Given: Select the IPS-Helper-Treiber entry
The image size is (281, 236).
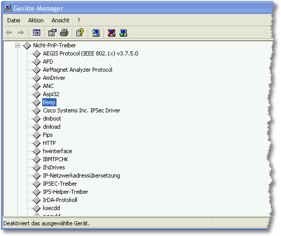Looking at the screenshot, I should tap(65, 192).
